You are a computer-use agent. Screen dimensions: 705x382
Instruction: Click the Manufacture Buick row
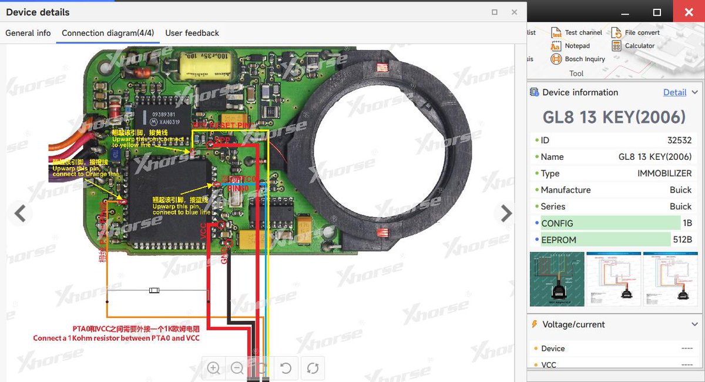(x=614, y=190)
